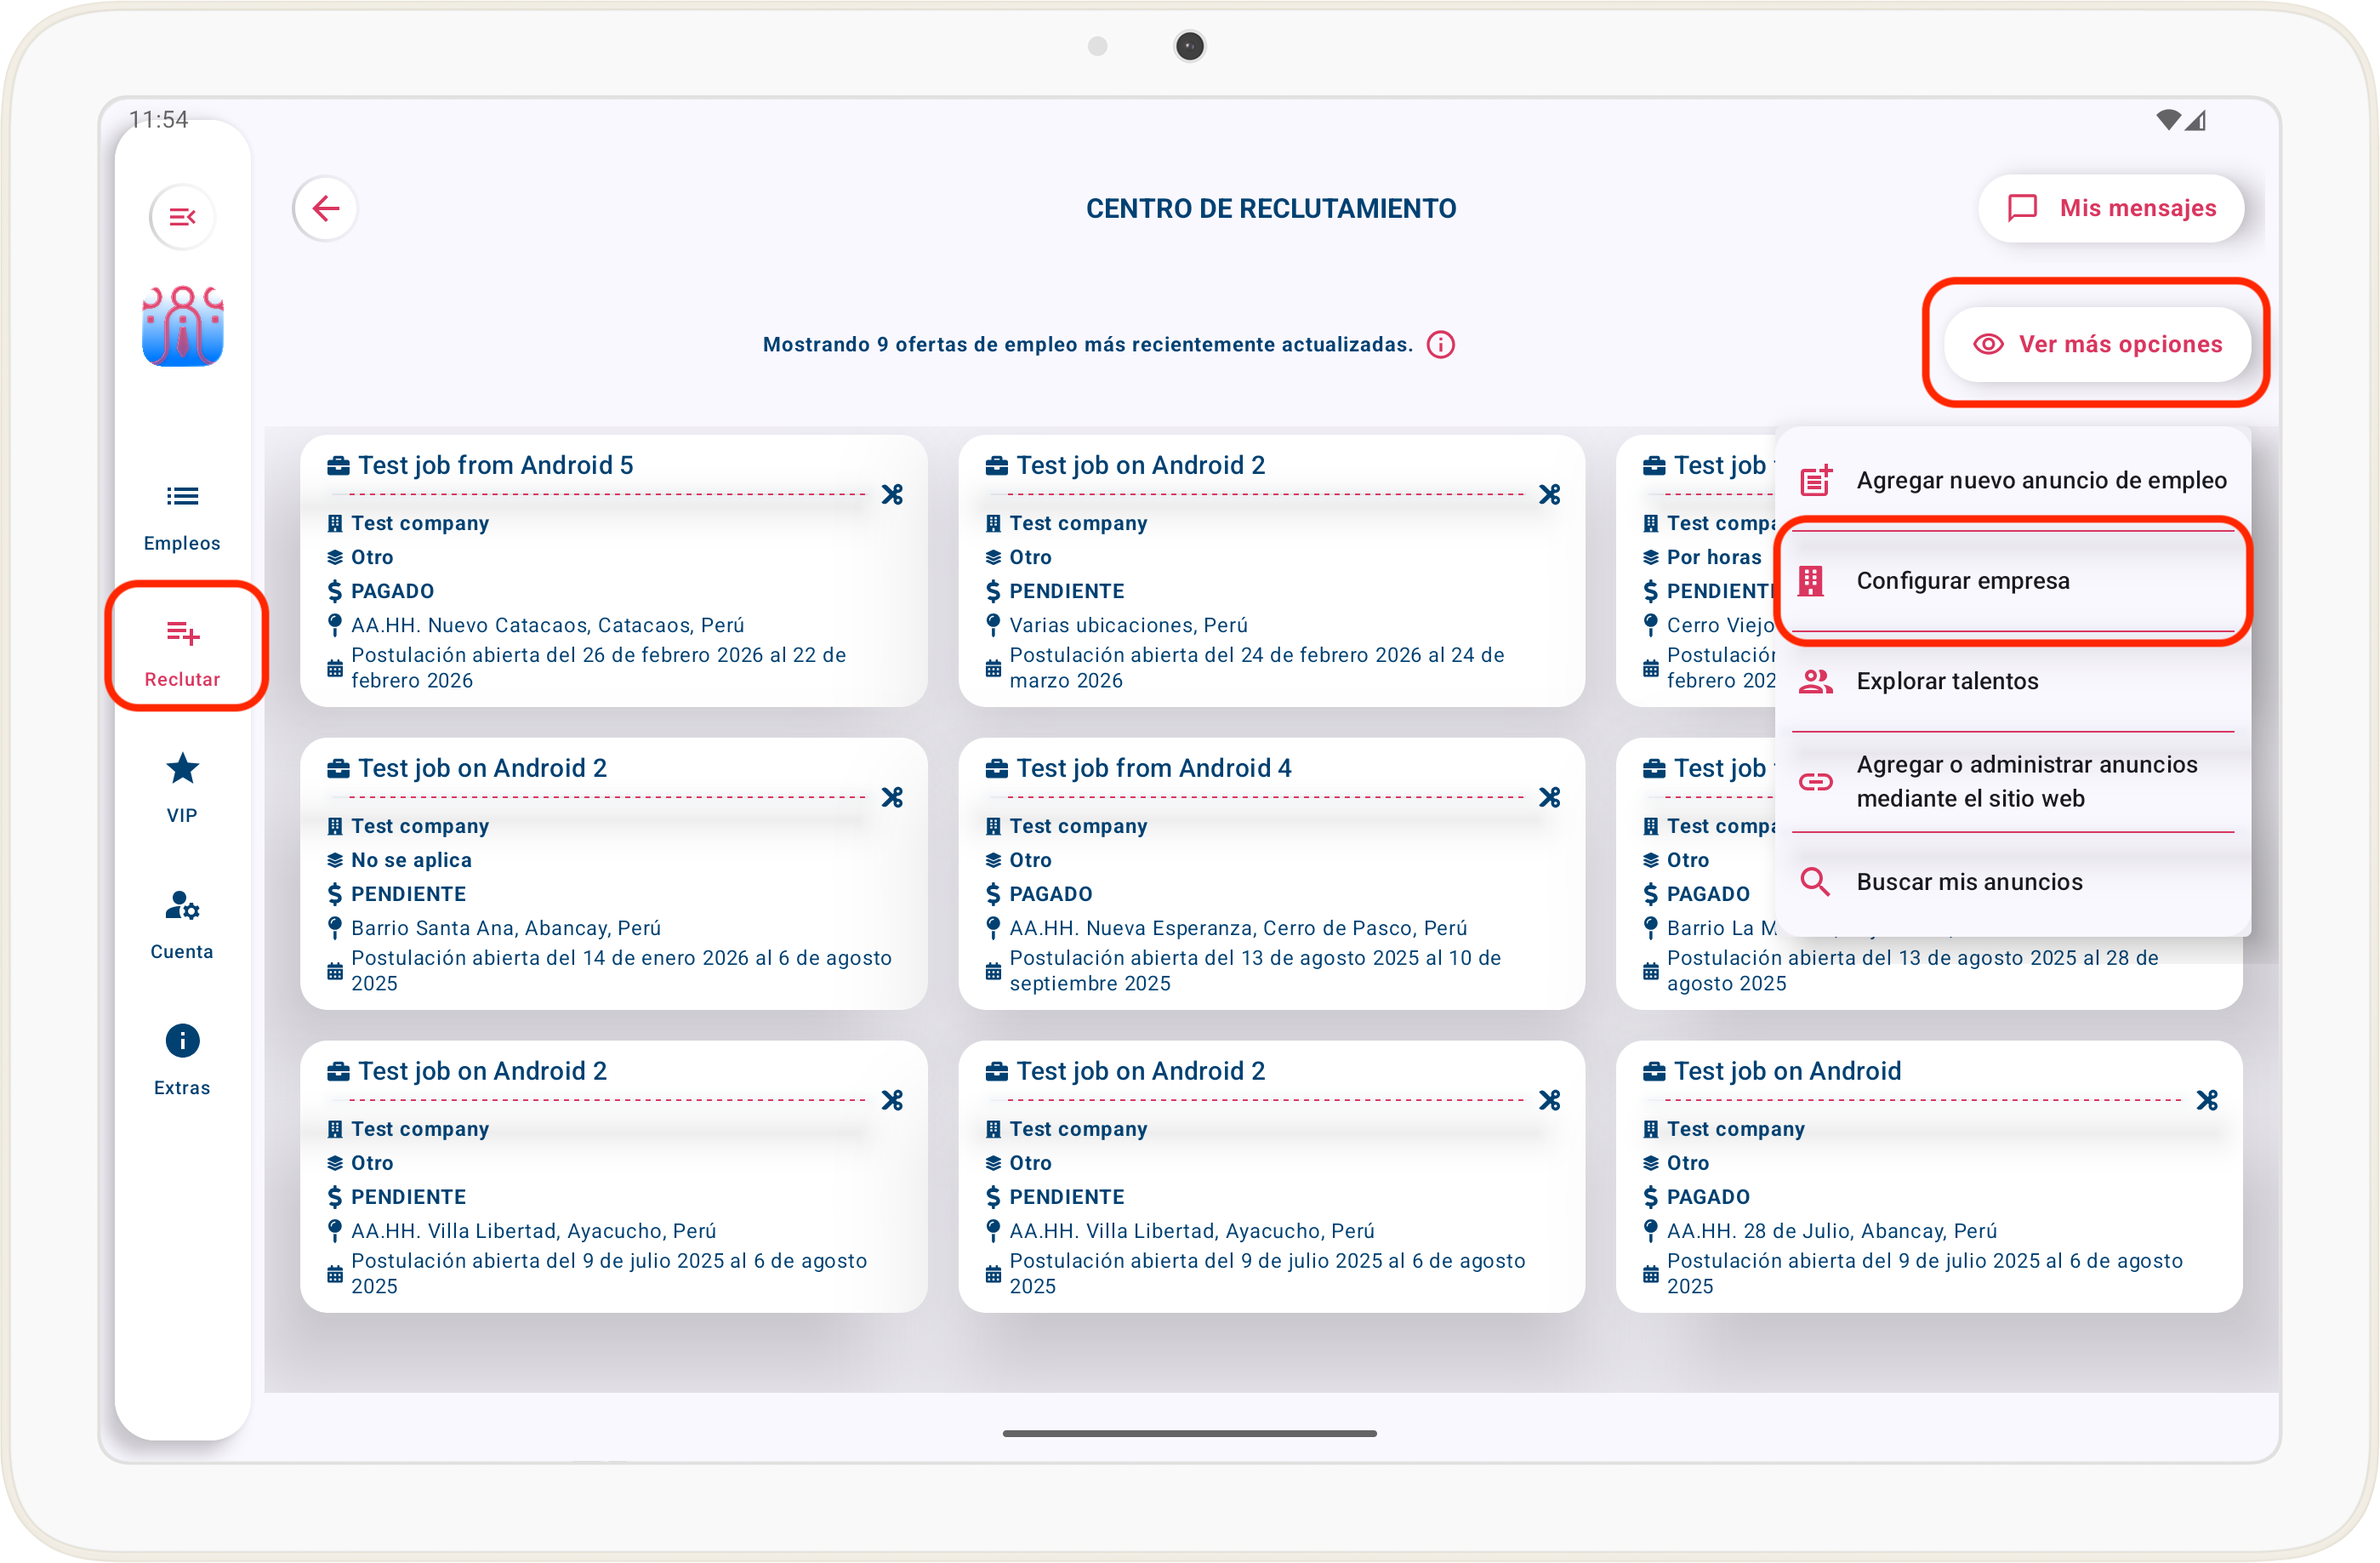Open the Empleos list section

point(182,516)
